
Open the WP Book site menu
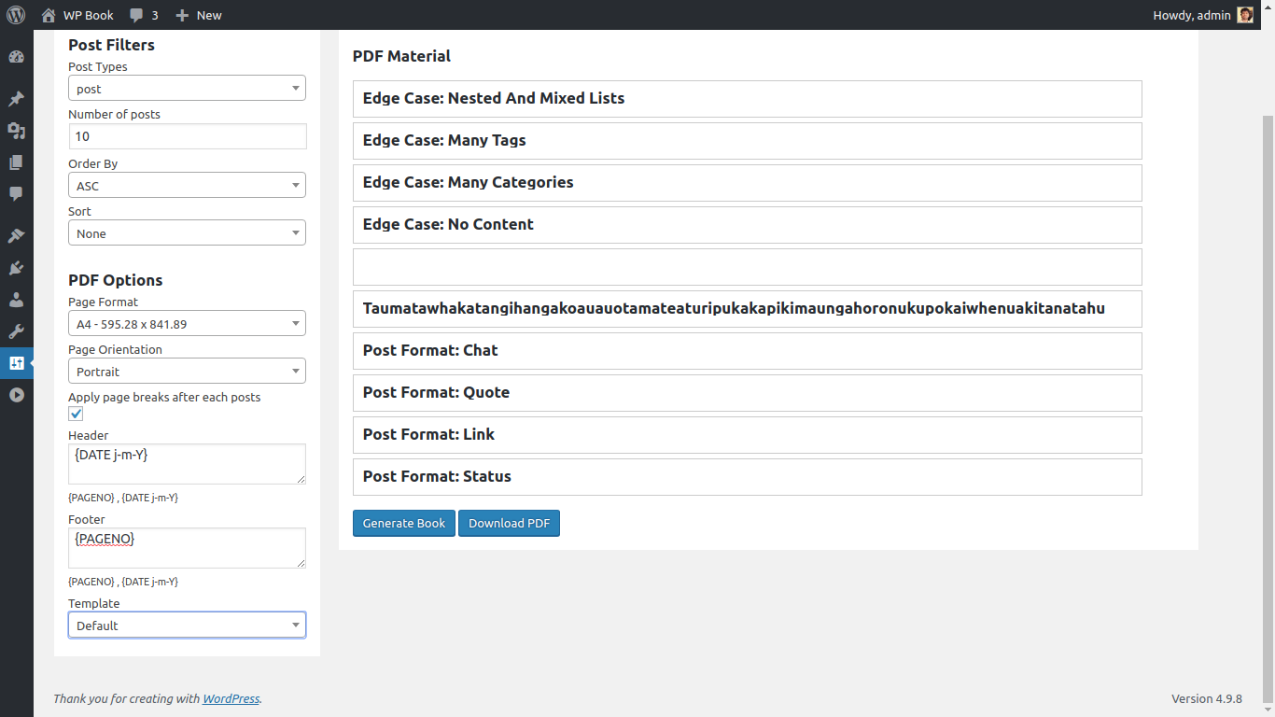pyautogui.click(x=78, y=15)
